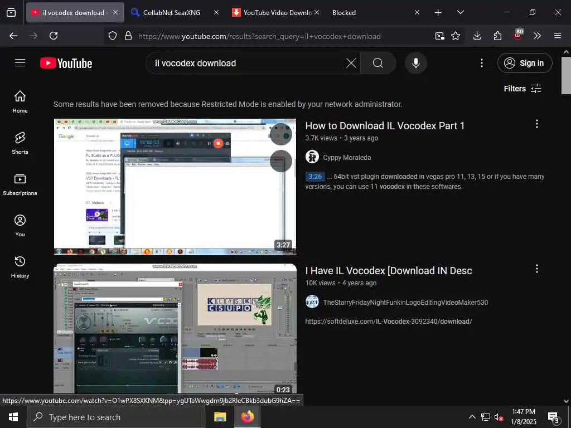The height and width of the screenshot is (428, 571).
Task: Expand the list all tabs dropdown
Action: 460,13
